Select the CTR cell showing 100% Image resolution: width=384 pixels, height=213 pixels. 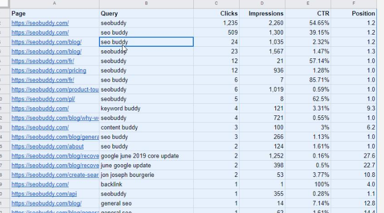pos(308,185)
